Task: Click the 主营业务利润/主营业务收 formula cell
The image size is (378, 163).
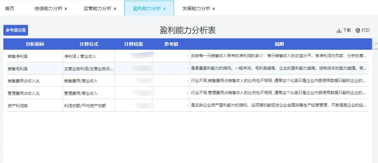Action: tap(89, 68)
